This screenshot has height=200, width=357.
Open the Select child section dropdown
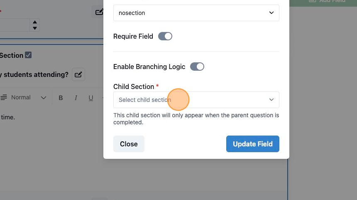point(196,100)
